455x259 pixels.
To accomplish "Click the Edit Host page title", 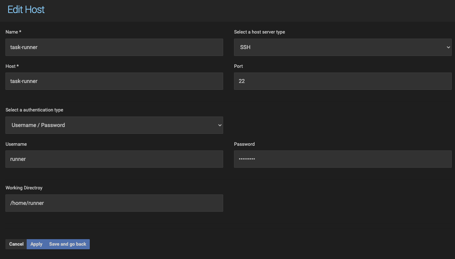I will coord(26,9).
